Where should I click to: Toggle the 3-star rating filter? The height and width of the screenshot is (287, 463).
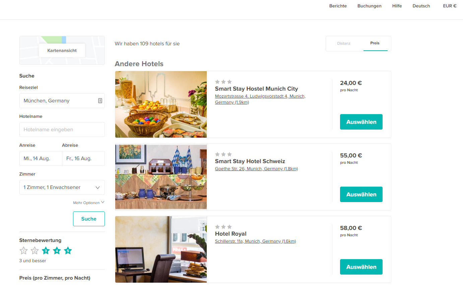[46, 251]
